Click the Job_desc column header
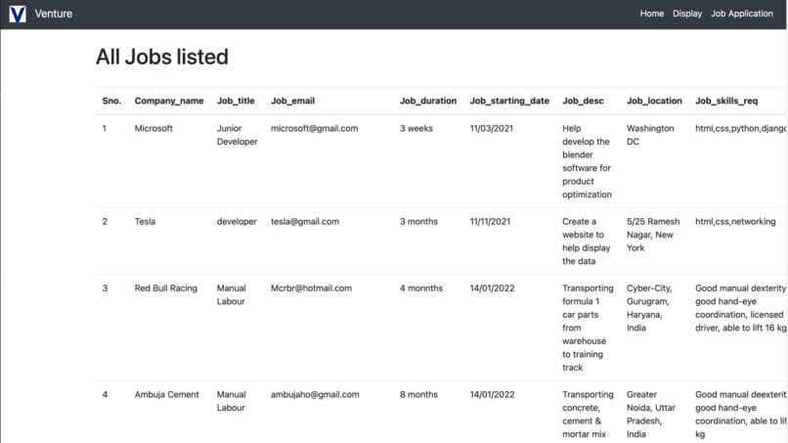788x443 pixels. pos(583,101)
